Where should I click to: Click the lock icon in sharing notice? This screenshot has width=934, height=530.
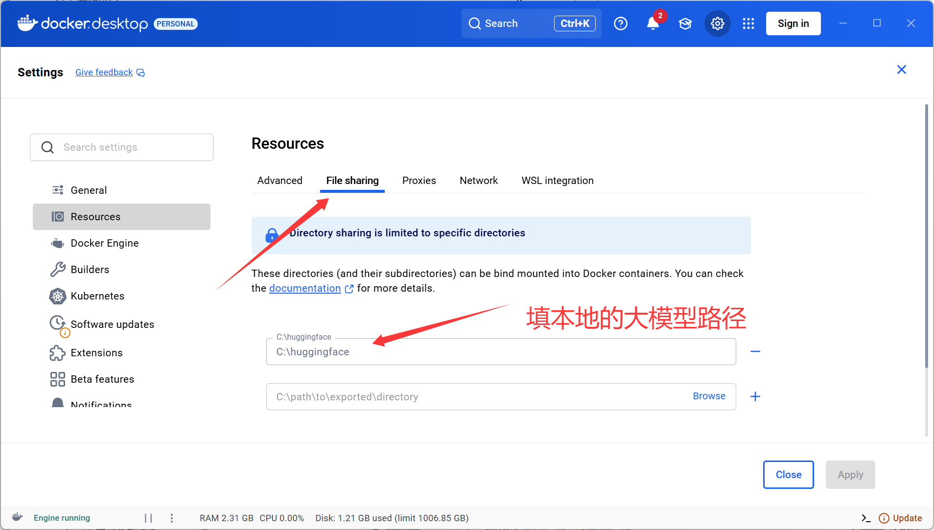click(272, 235)
